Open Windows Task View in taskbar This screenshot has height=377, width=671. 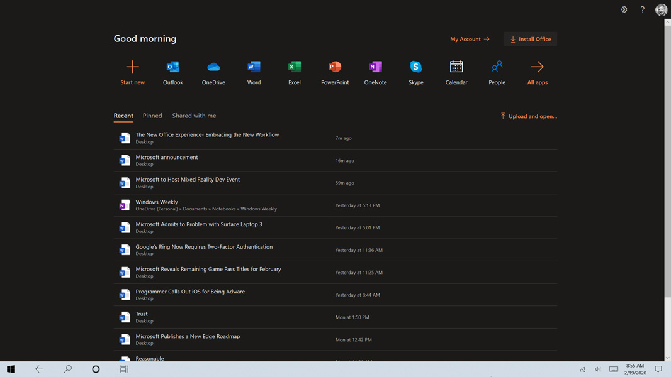click(x=124, y=369)
